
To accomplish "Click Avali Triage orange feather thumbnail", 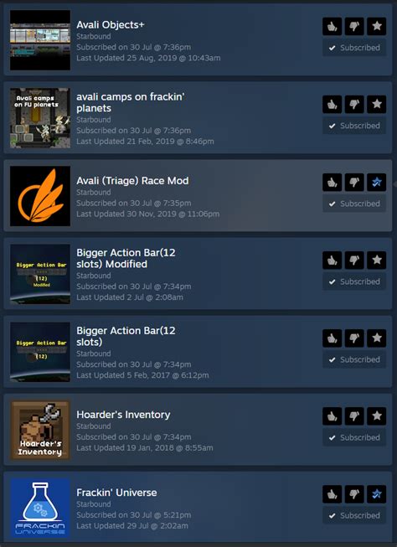I will coord(40,196).
